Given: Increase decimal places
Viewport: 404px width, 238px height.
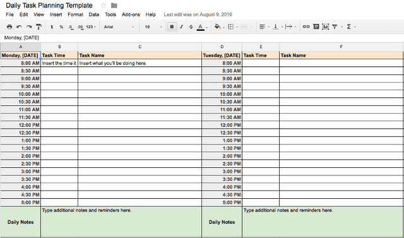Looking at the screenshot, I should [x=80, y=27].
